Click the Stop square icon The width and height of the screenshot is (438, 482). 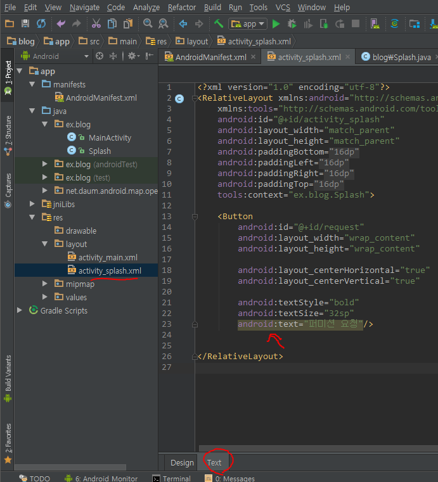click(356, 23)
